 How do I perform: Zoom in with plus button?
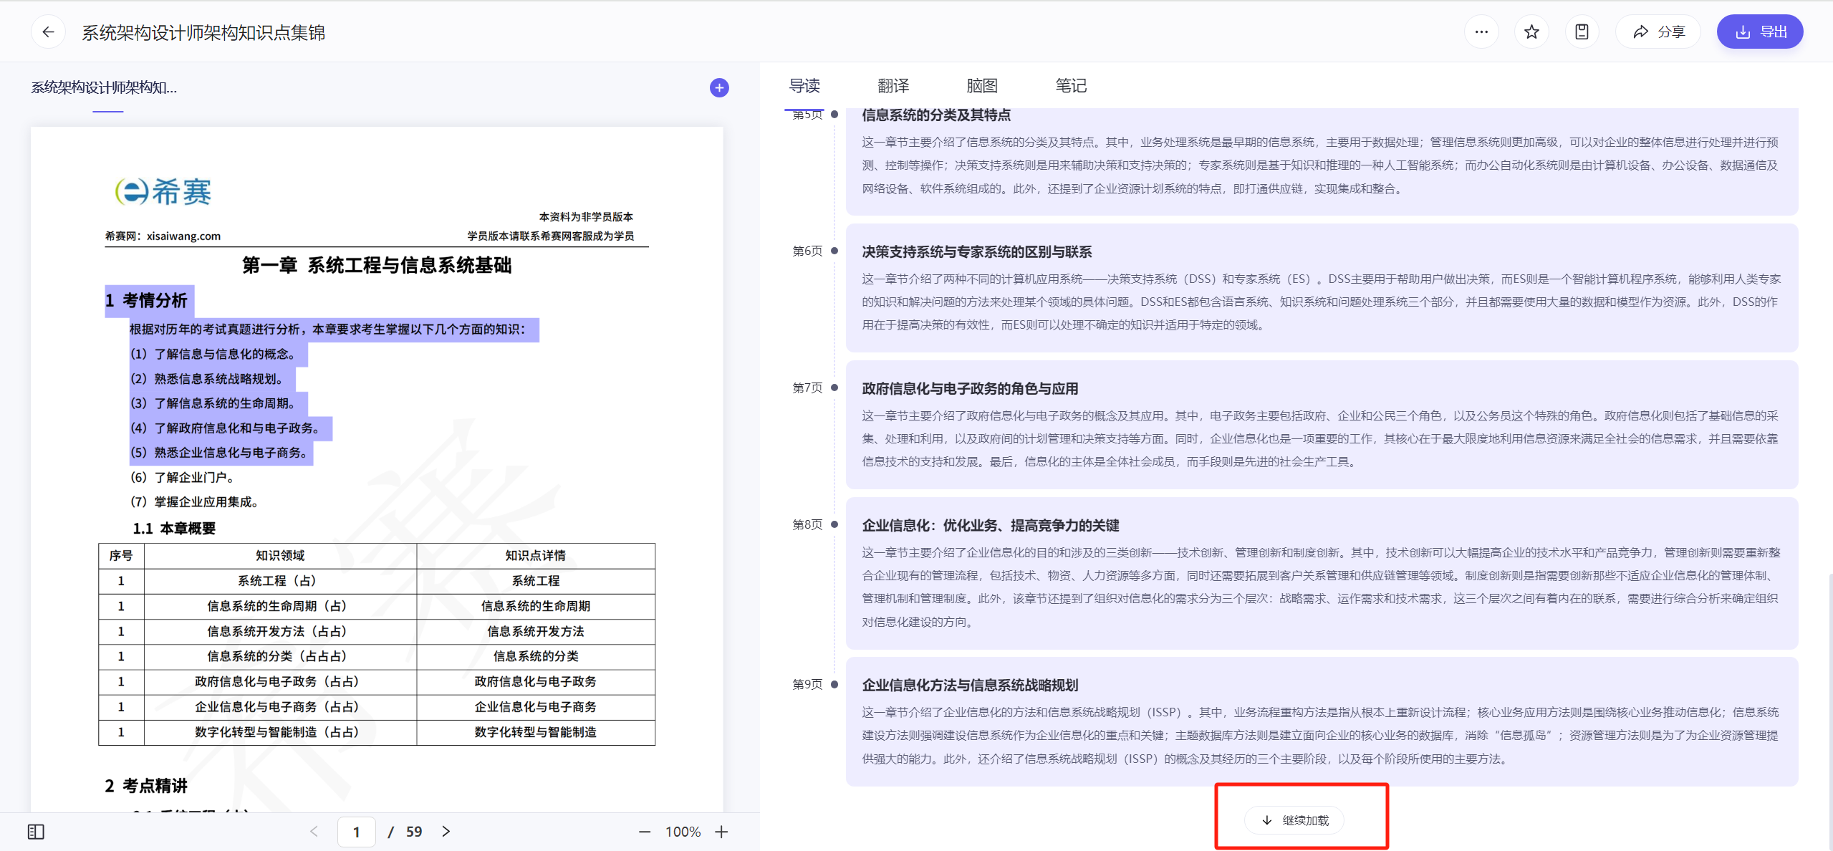click(x=721, y=832)
